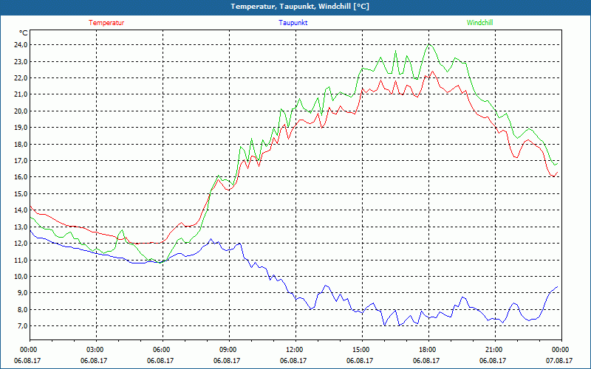
Task: Select the red Temperatur legend label
Action: point(106,23)
